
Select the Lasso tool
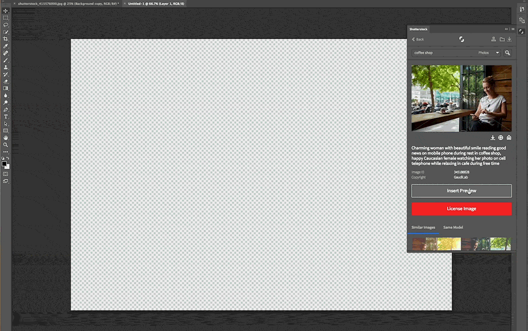pos(6,25)
